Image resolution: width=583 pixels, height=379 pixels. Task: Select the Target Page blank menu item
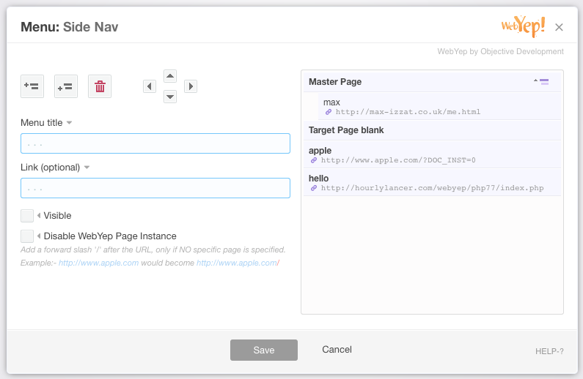432,130
